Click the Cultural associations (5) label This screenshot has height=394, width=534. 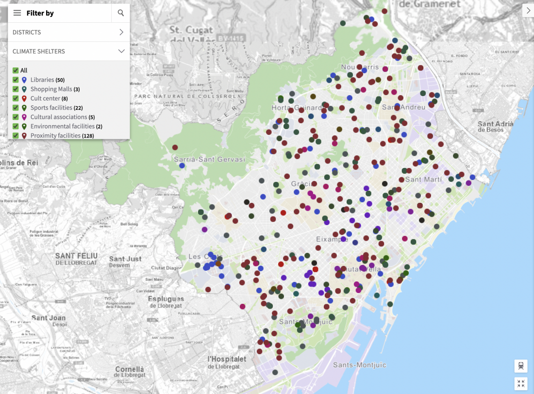click(63, 117)
